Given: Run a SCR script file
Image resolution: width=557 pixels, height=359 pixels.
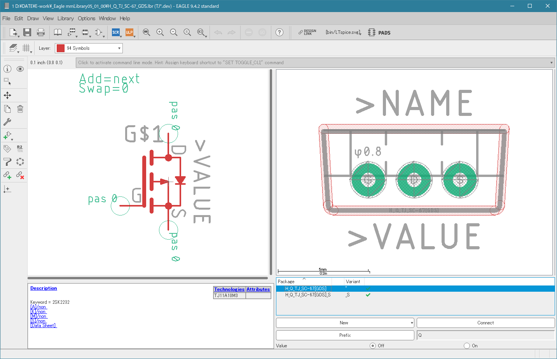Looking at the screenshot, I should pyautogui.click(x=115, y=33).
